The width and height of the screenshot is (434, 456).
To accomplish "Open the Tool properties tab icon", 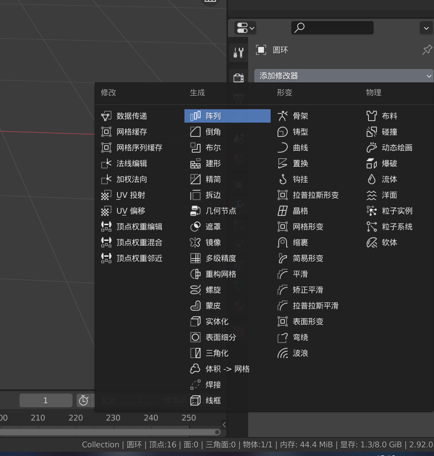I will coord(239,53).
